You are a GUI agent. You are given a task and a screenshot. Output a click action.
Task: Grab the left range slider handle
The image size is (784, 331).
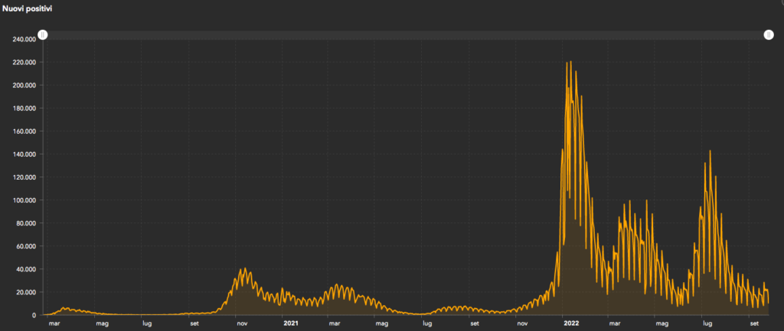[x=43, y=35]
